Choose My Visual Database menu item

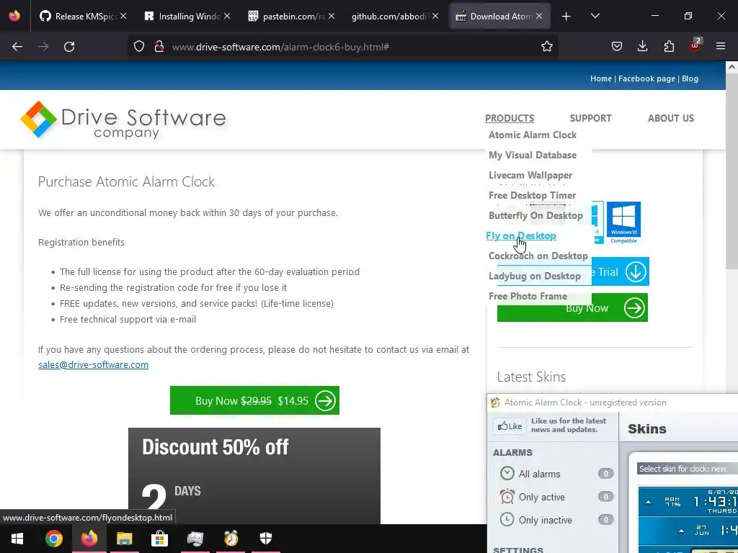pyautogui.click(x=533, y=156)
